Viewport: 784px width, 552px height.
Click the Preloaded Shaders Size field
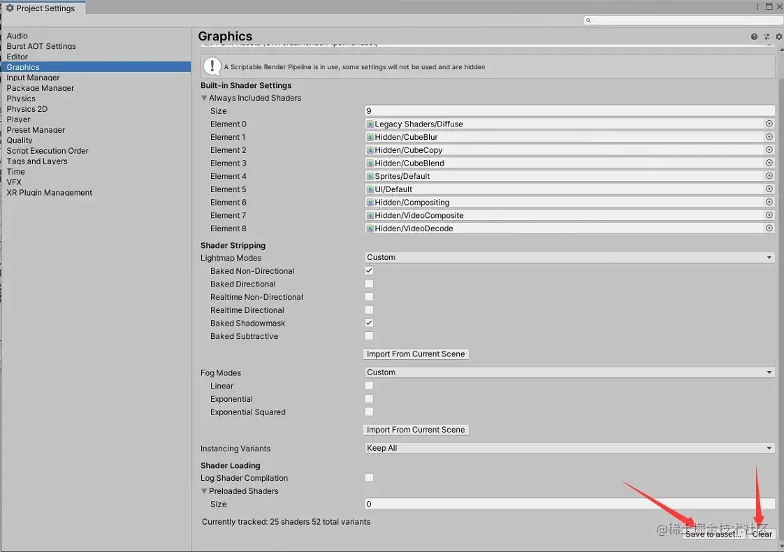[569, 504]
